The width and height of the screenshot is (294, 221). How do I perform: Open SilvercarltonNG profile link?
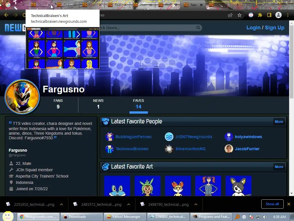(190, 149)
